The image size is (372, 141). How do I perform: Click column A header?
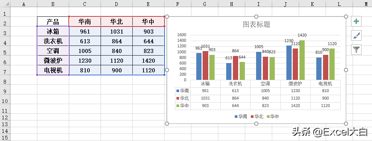[24, 3]
